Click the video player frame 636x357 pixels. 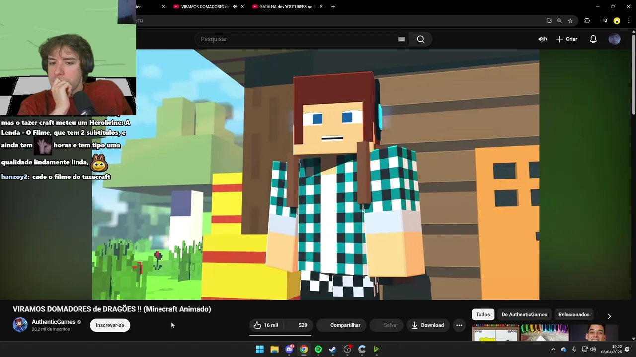316,175
